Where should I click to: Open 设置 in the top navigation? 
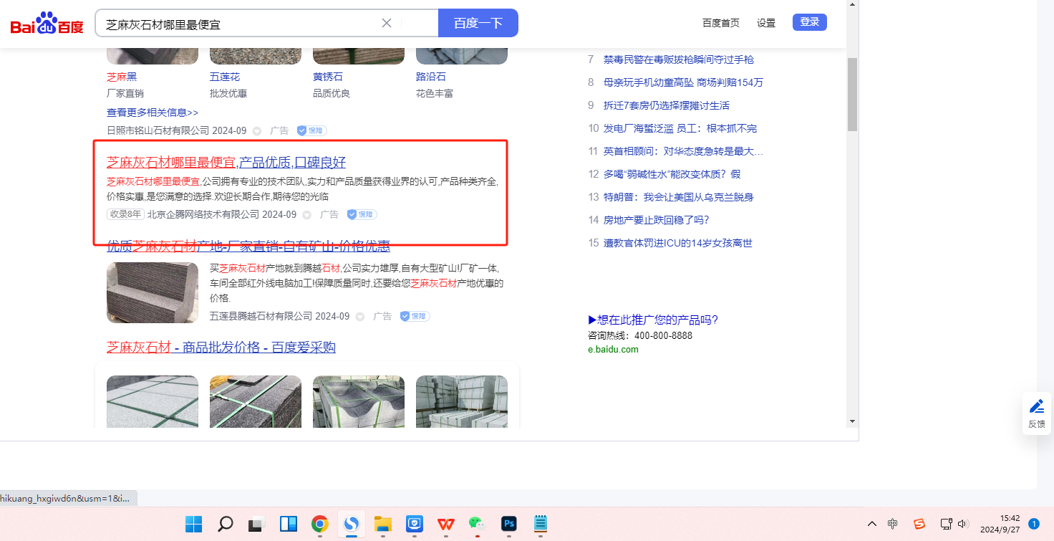click(x=765, y=23)
